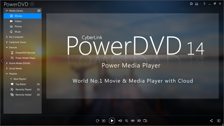Click the PowerDVD upgrade arrow icon
The image size is (224, 126).
tap(32, 4)
